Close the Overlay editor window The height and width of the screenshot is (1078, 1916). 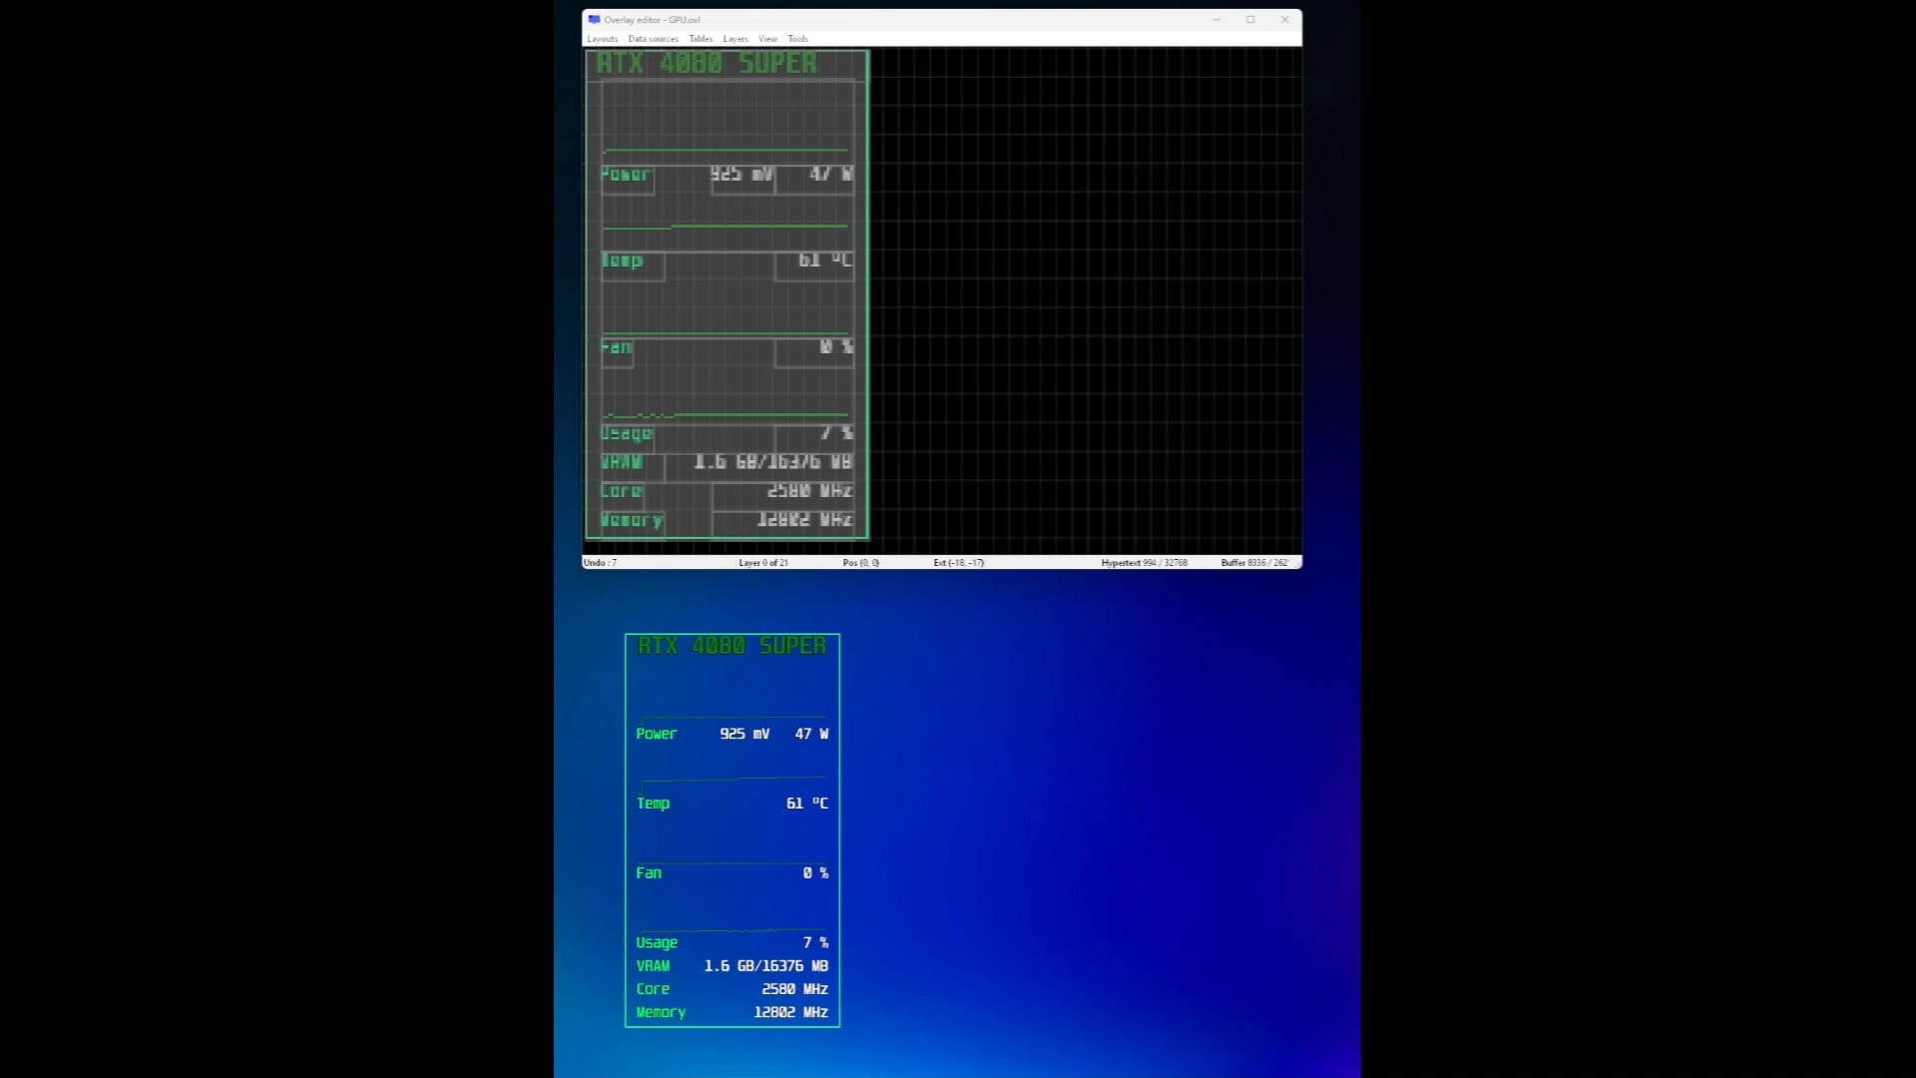[x=1284, y=19]
